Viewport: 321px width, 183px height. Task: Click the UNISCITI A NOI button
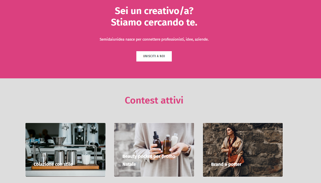point(154,56)
